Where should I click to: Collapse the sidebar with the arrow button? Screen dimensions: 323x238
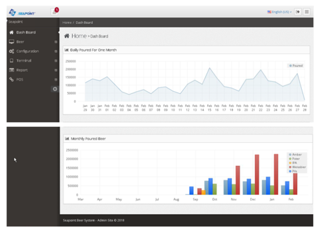(x=55, y=89)
